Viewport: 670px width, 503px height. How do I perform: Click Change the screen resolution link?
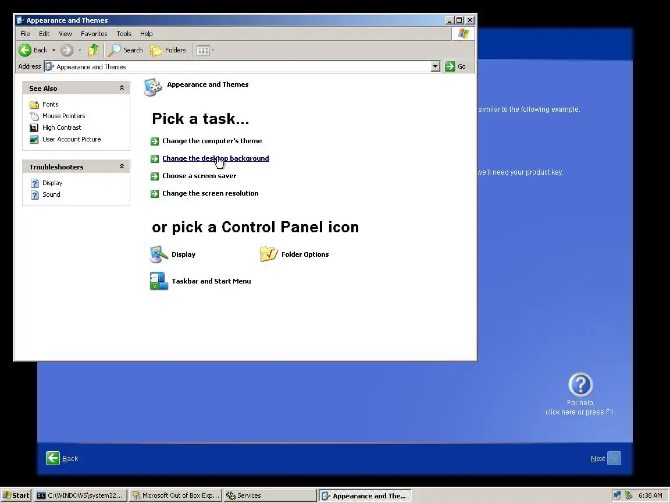[210, 193]
